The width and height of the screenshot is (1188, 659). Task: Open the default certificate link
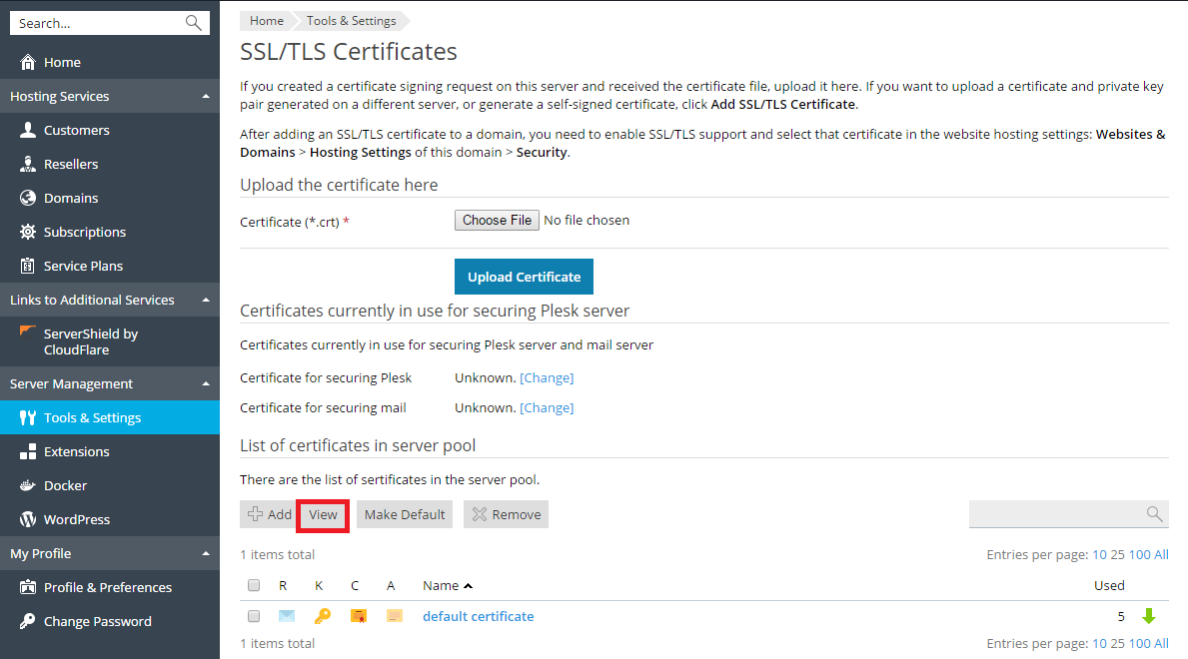478,616
